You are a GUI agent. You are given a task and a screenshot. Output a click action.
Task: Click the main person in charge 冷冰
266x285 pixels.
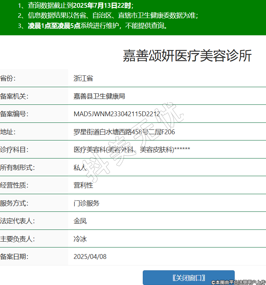click(80, 239)
